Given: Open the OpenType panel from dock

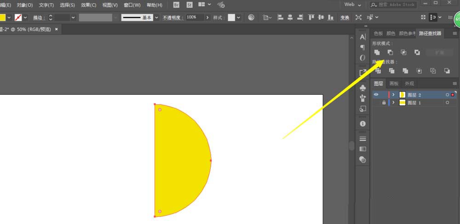Looking at the screenshot, I should click(363, 58).
